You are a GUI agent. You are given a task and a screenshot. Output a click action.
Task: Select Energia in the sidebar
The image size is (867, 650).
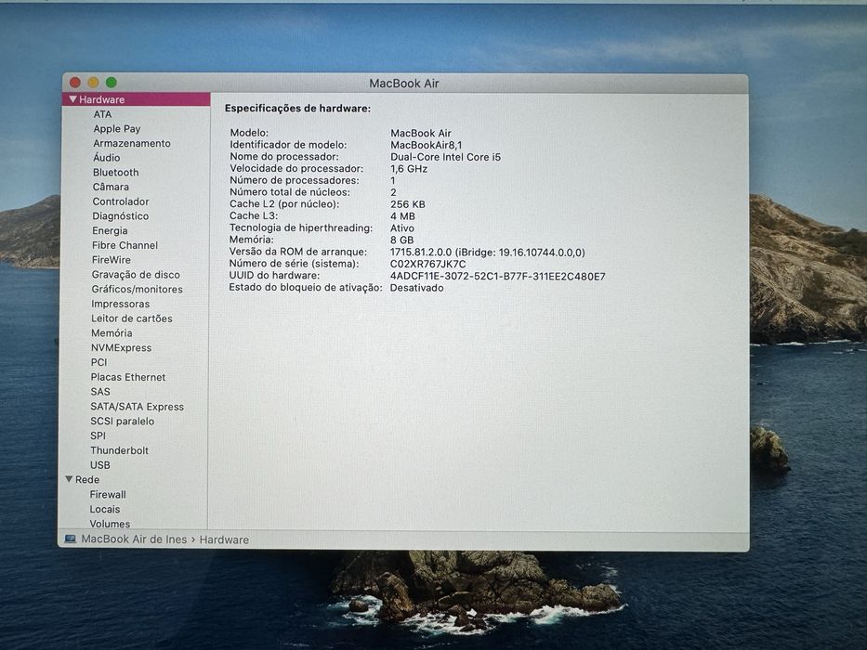click(x=110, y=231)
